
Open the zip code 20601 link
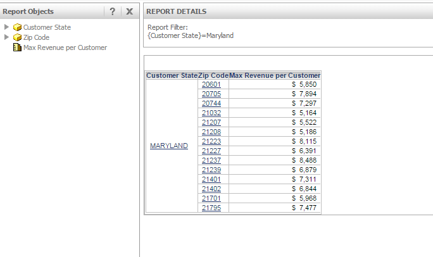click(x=211, y=84)
